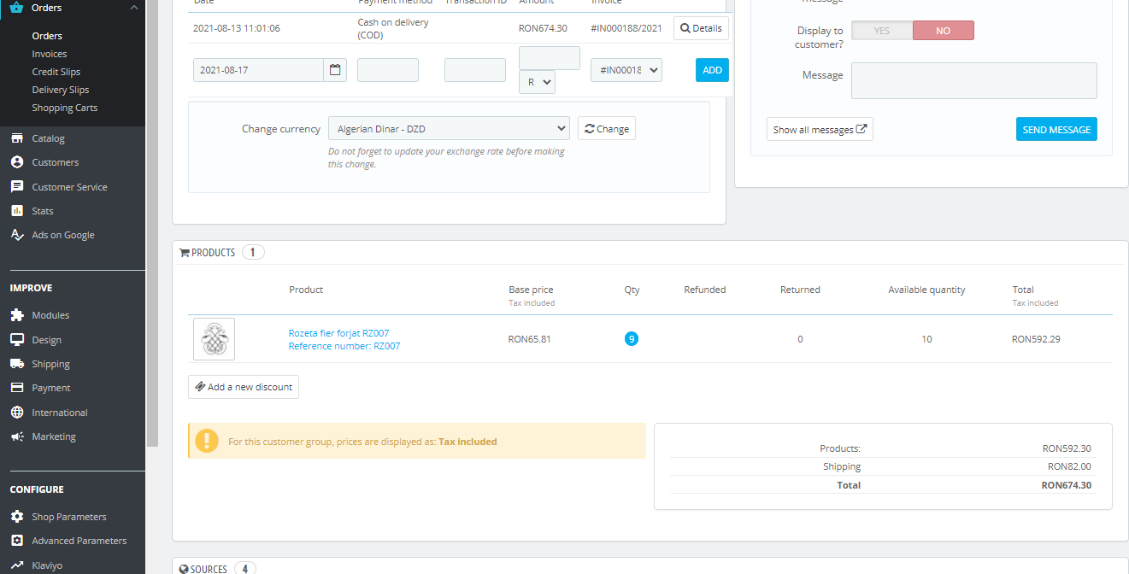Click the Modules puzzle piece icon
This screenshot has height=574, width=1129.
tap(16, 315)
